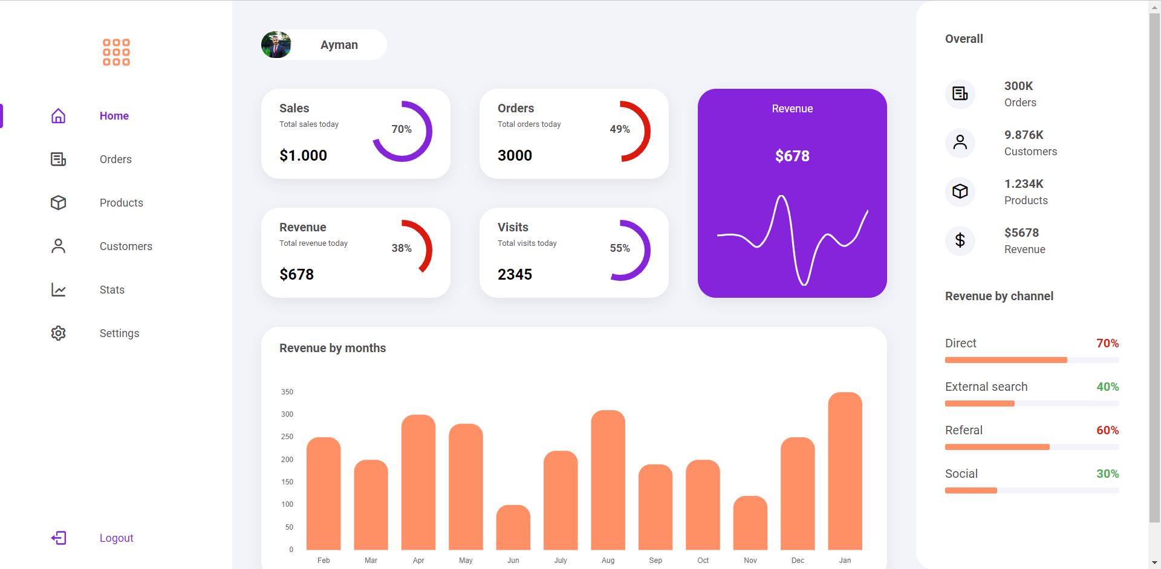Open the Stats page
Screen dimensions: 1161x569
(x=112, y=290)
